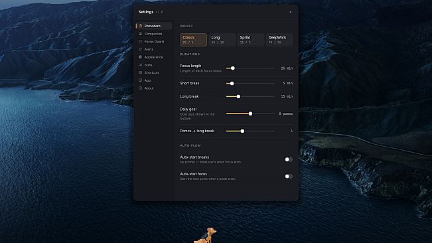Click the 'Daily goal' label

point(188,109)
